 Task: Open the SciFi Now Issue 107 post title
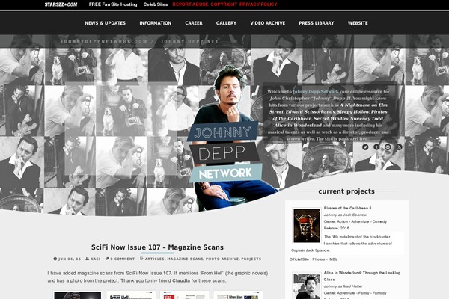pyautogui.click(x=157, y=247)
